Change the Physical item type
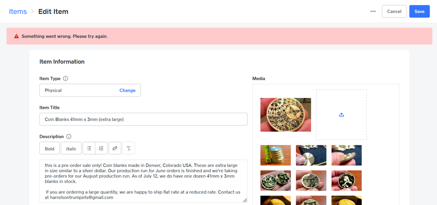The height and width of the screenshot is (205, 437). pos(127,90)
